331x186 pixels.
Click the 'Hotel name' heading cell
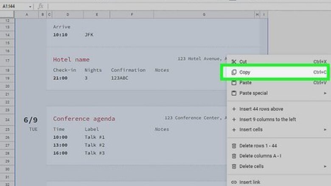click(71, 60)
